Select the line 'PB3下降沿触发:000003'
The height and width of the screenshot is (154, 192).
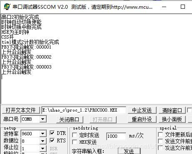(x=26, y=67)
